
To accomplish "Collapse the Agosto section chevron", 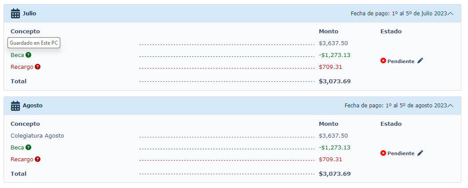I will point(451,106).
